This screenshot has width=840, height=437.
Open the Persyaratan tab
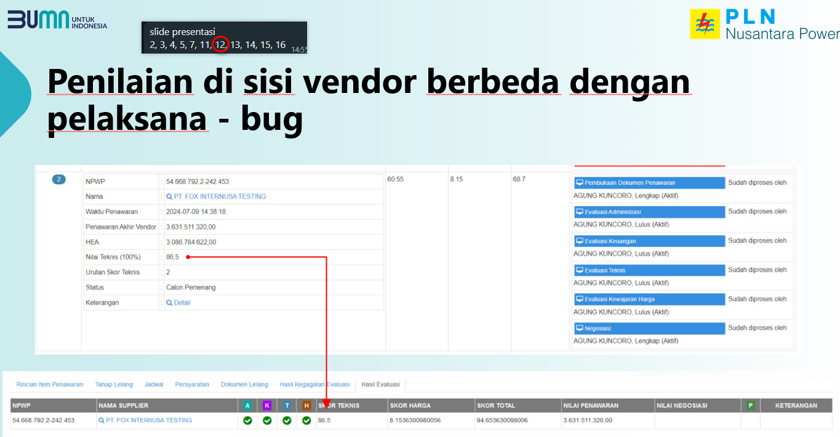click(192, 385)
